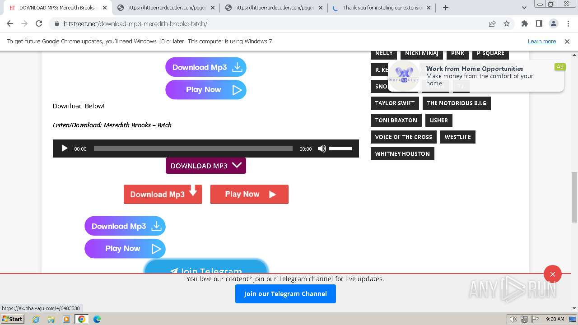578x325 pixels.
Task: Launch Microsoft Edge from the taskbar
Action: pos(97,319)
